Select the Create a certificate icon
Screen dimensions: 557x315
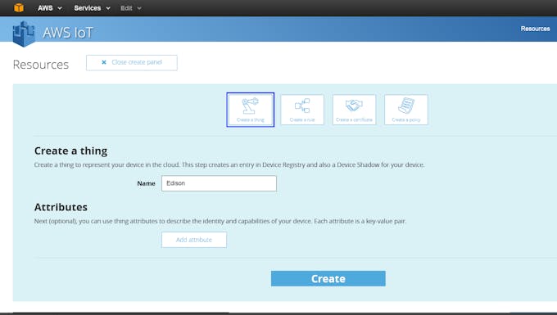coord(354,110)
